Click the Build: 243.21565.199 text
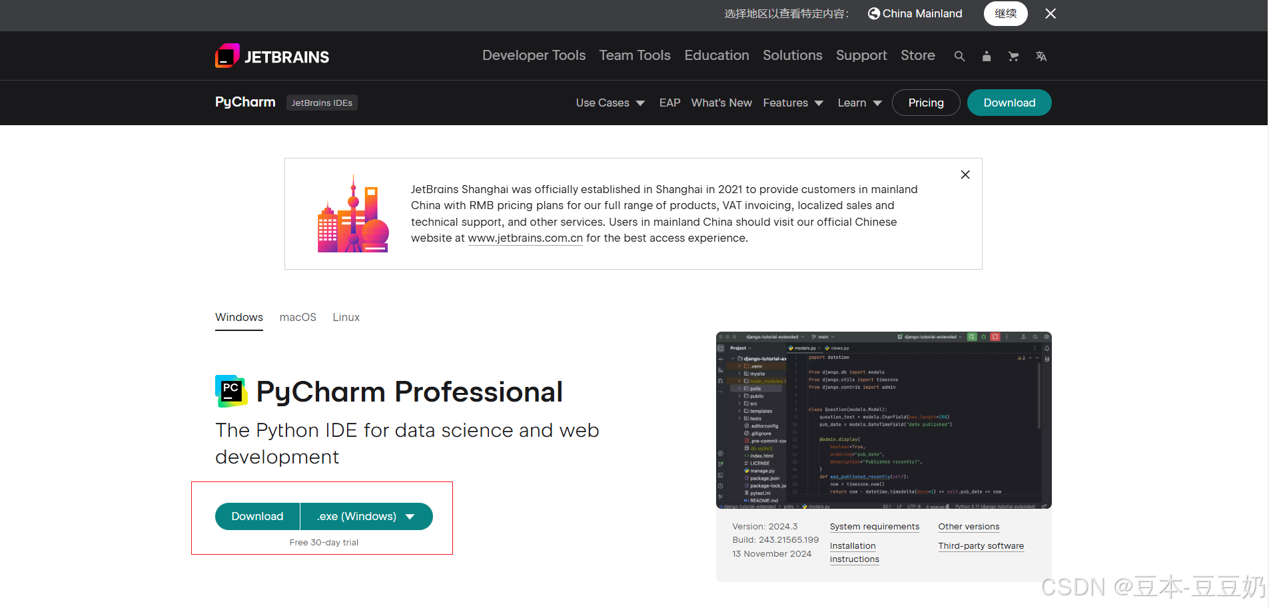Screen dimensions: 1269x608 pos(775,540)
